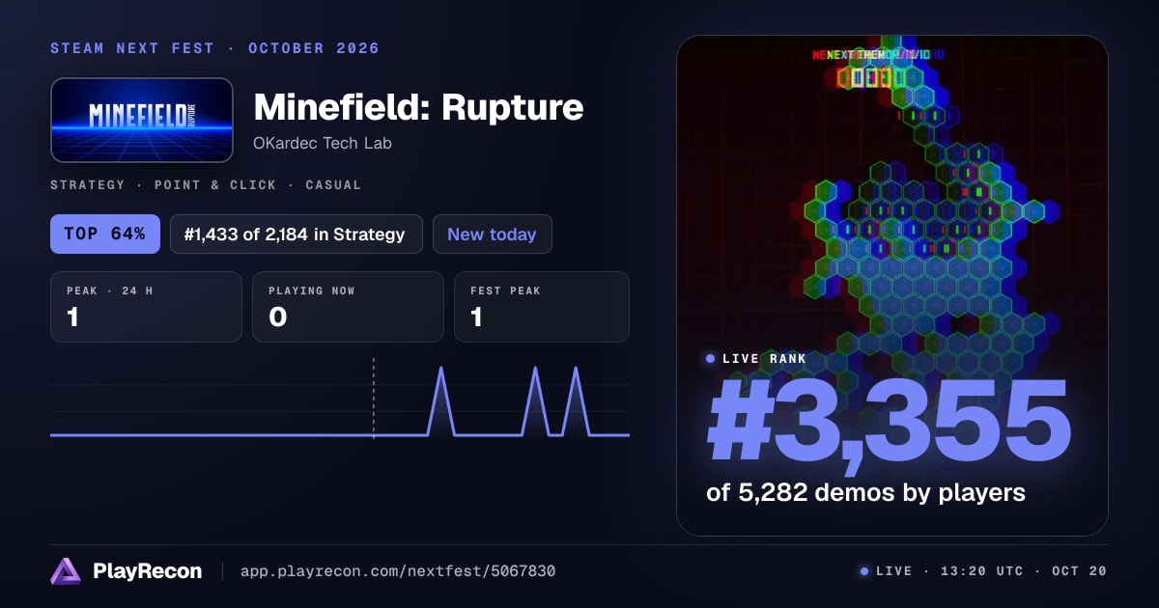1159x608 pixels.
Task: Click the TOP 64% badge
Action: [x=105, y=234]
